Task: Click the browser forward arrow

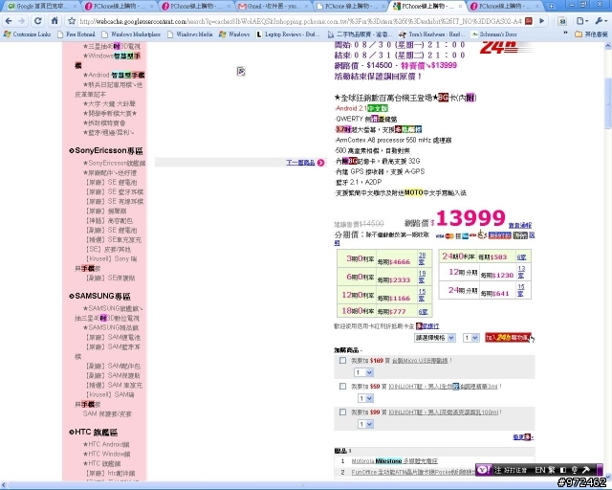Action: (22, 21)
